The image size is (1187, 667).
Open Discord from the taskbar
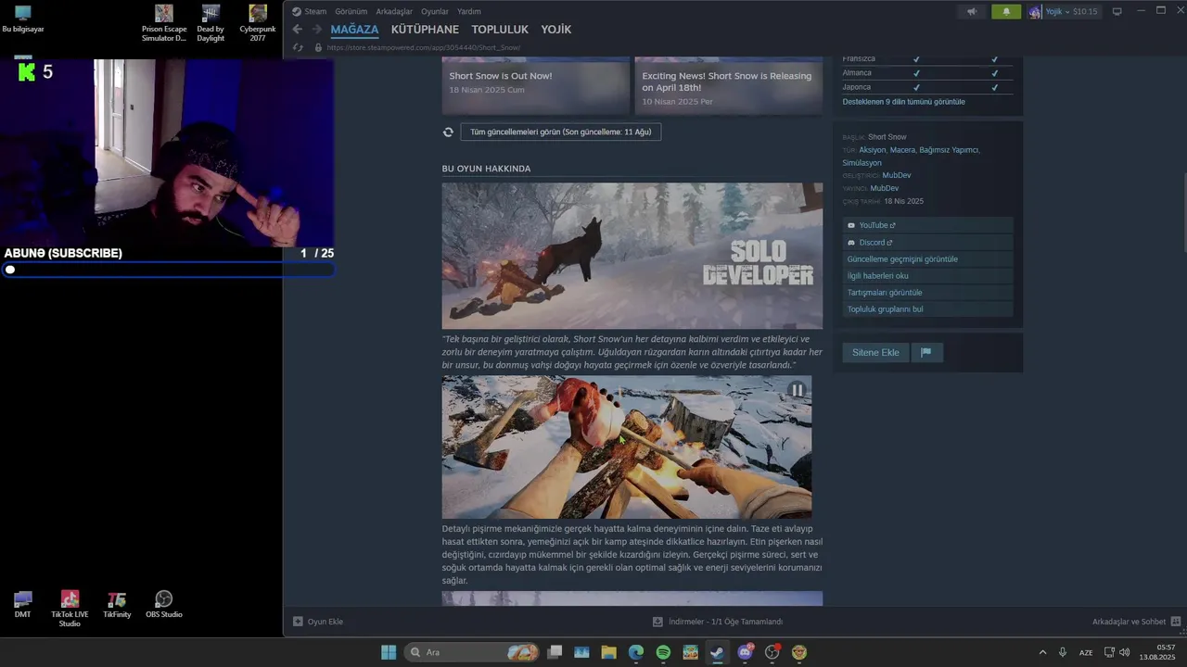point(745,652)
